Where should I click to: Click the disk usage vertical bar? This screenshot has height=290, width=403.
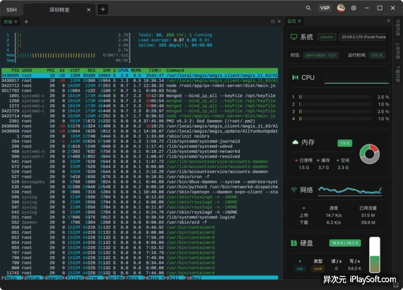point(375,254)
